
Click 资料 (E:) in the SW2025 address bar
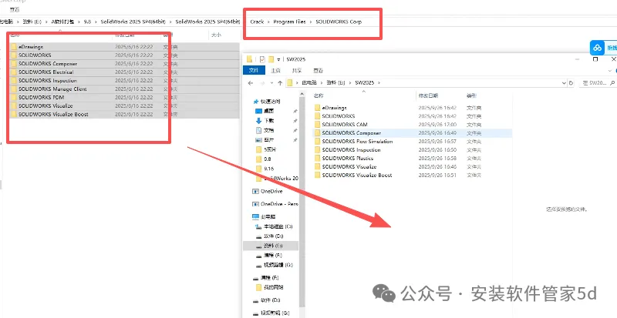[x=337, y=83]
